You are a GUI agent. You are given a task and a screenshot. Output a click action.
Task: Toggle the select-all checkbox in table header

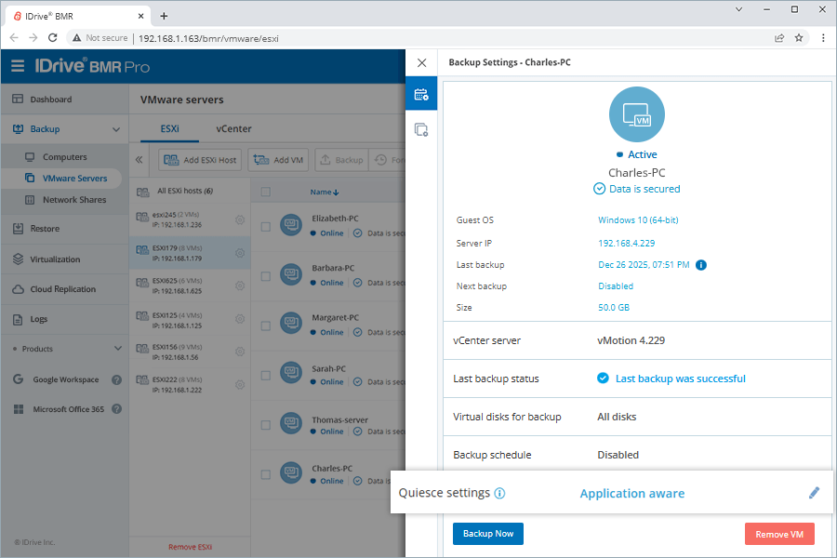266,192
